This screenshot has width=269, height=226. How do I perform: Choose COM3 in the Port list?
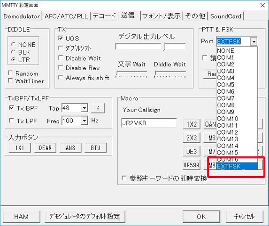(237, 71)
